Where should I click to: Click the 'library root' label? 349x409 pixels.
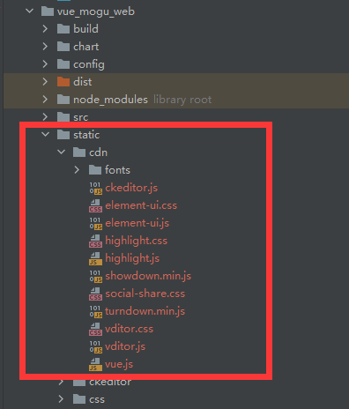(182, 100)
